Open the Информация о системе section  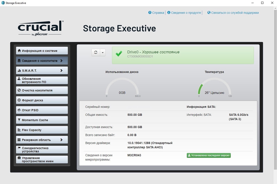42,51
